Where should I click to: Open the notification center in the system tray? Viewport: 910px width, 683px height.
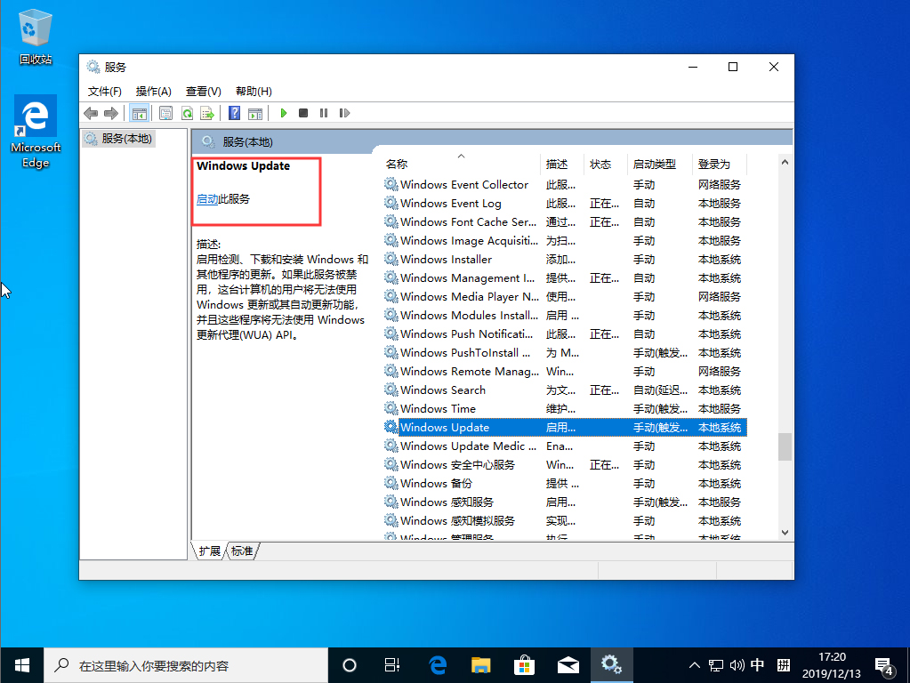883,664
